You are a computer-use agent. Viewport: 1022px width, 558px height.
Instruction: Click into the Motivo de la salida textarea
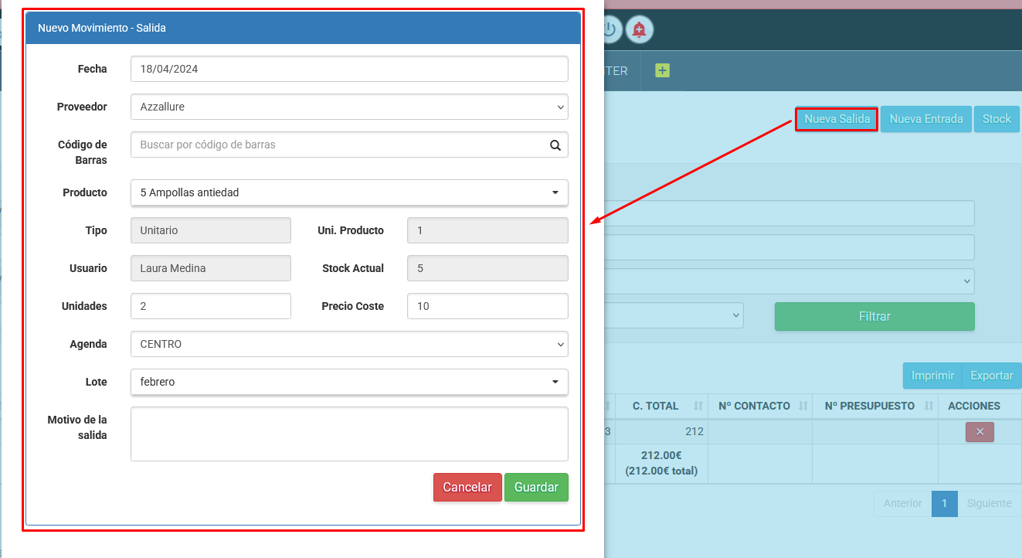click(349, 434)
